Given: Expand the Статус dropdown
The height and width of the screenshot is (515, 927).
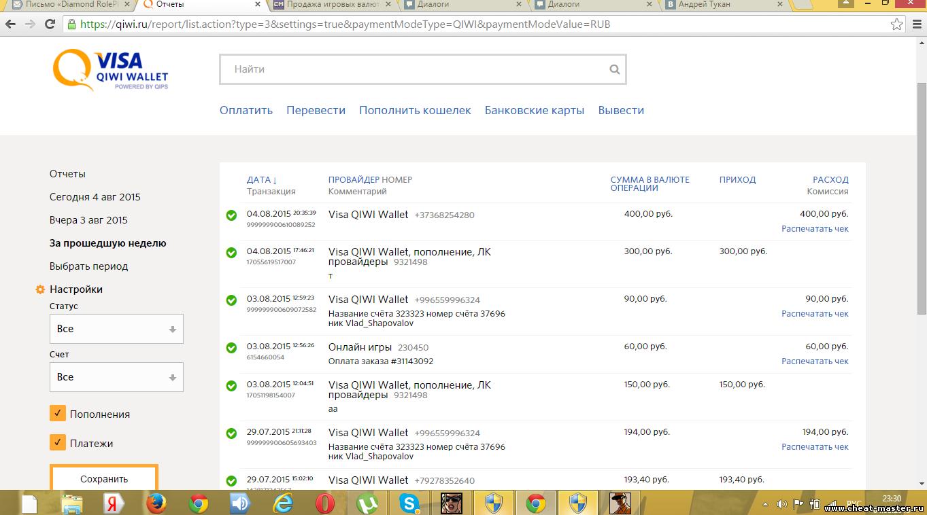Looking at the screenshot, I should [x=116, y=329].
